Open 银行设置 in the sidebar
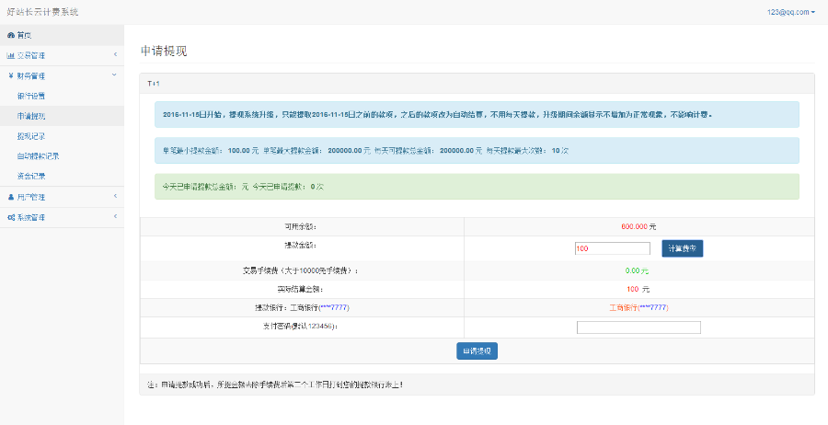The image size is (828, 425). click(x=30, y=96)
